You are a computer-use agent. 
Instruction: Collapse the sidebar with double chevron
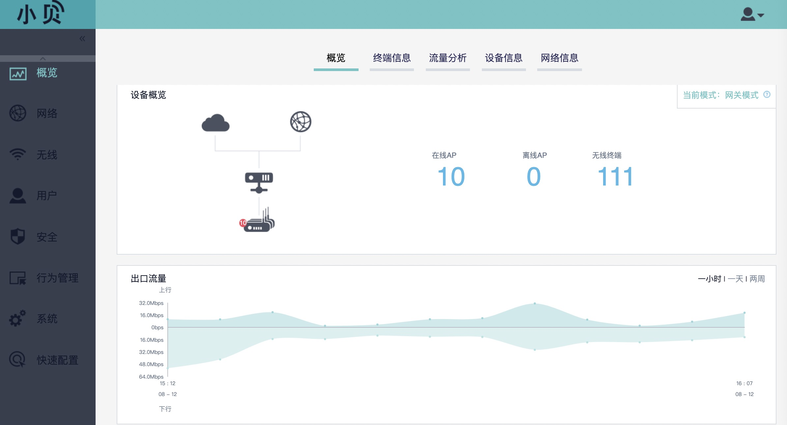coord(82,39)
